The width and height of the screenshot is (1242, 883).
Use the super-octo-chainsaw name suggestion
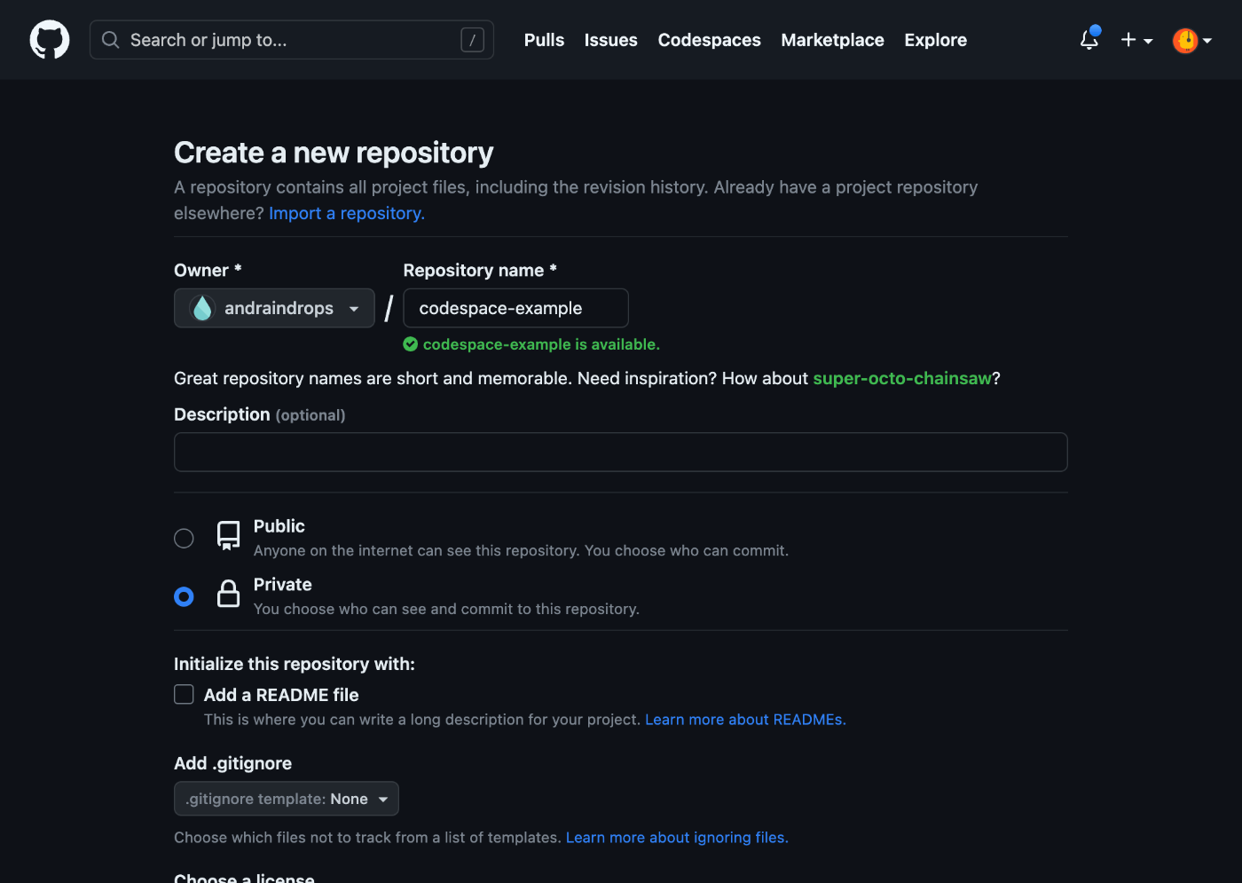pos(902,378)
